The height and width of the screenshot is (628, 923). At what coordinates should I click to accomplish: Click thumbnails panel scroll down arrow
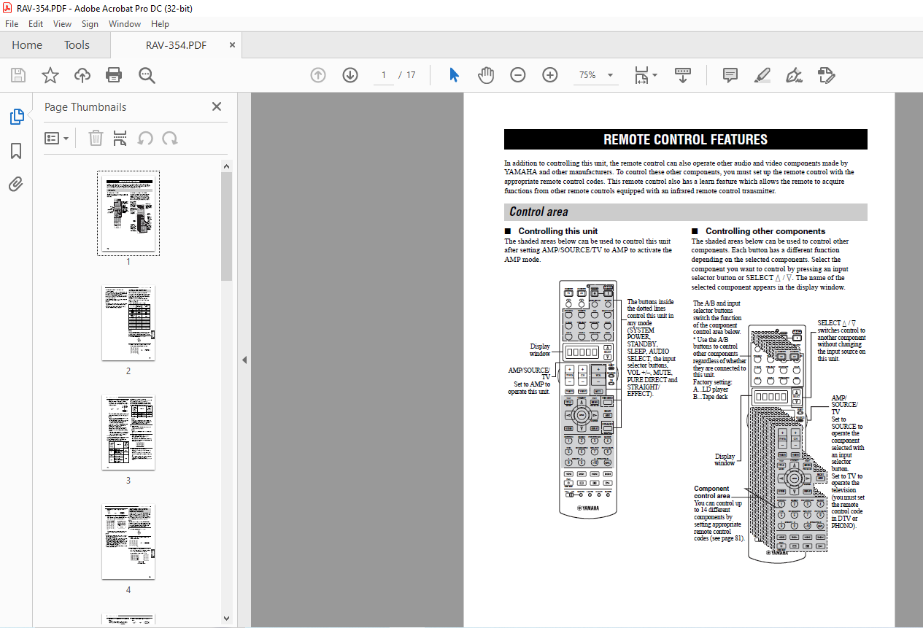click(226, 619)
